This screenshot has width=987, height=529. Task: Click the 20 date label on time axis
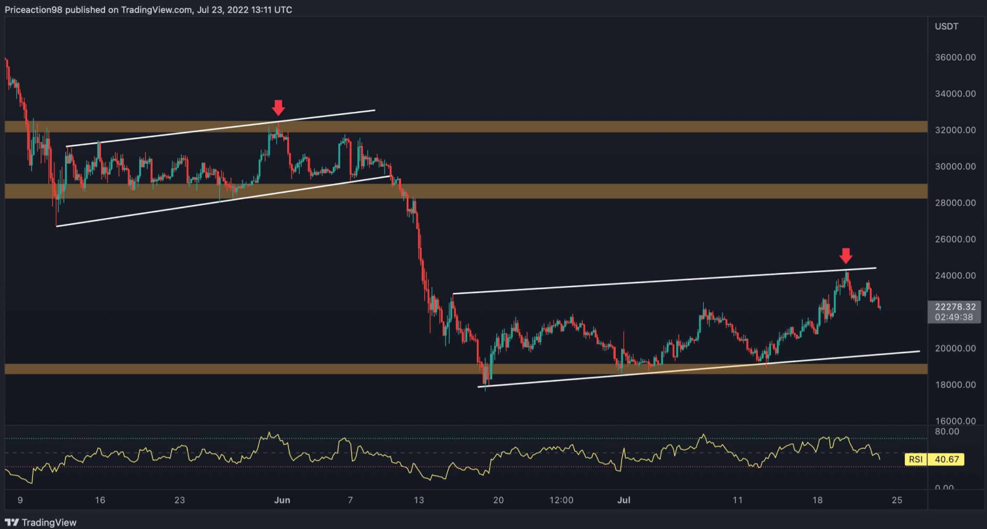coord(498,500)
